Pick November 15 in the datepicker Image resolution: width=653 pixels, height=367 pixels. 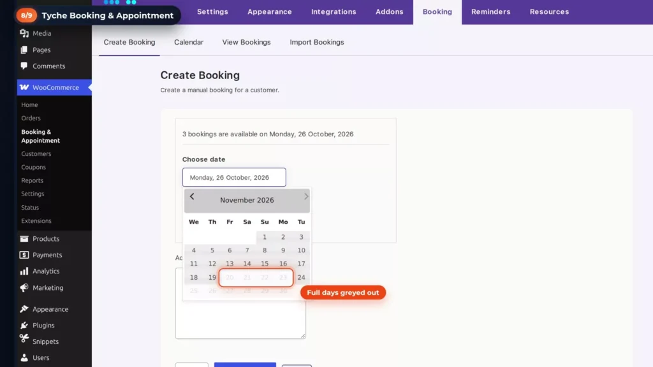(265, 263)
